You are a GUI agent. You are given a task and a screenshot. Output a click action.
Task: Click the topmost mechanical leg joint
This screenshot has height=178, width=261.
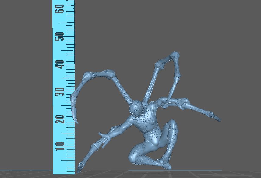(x=175, y=56)
